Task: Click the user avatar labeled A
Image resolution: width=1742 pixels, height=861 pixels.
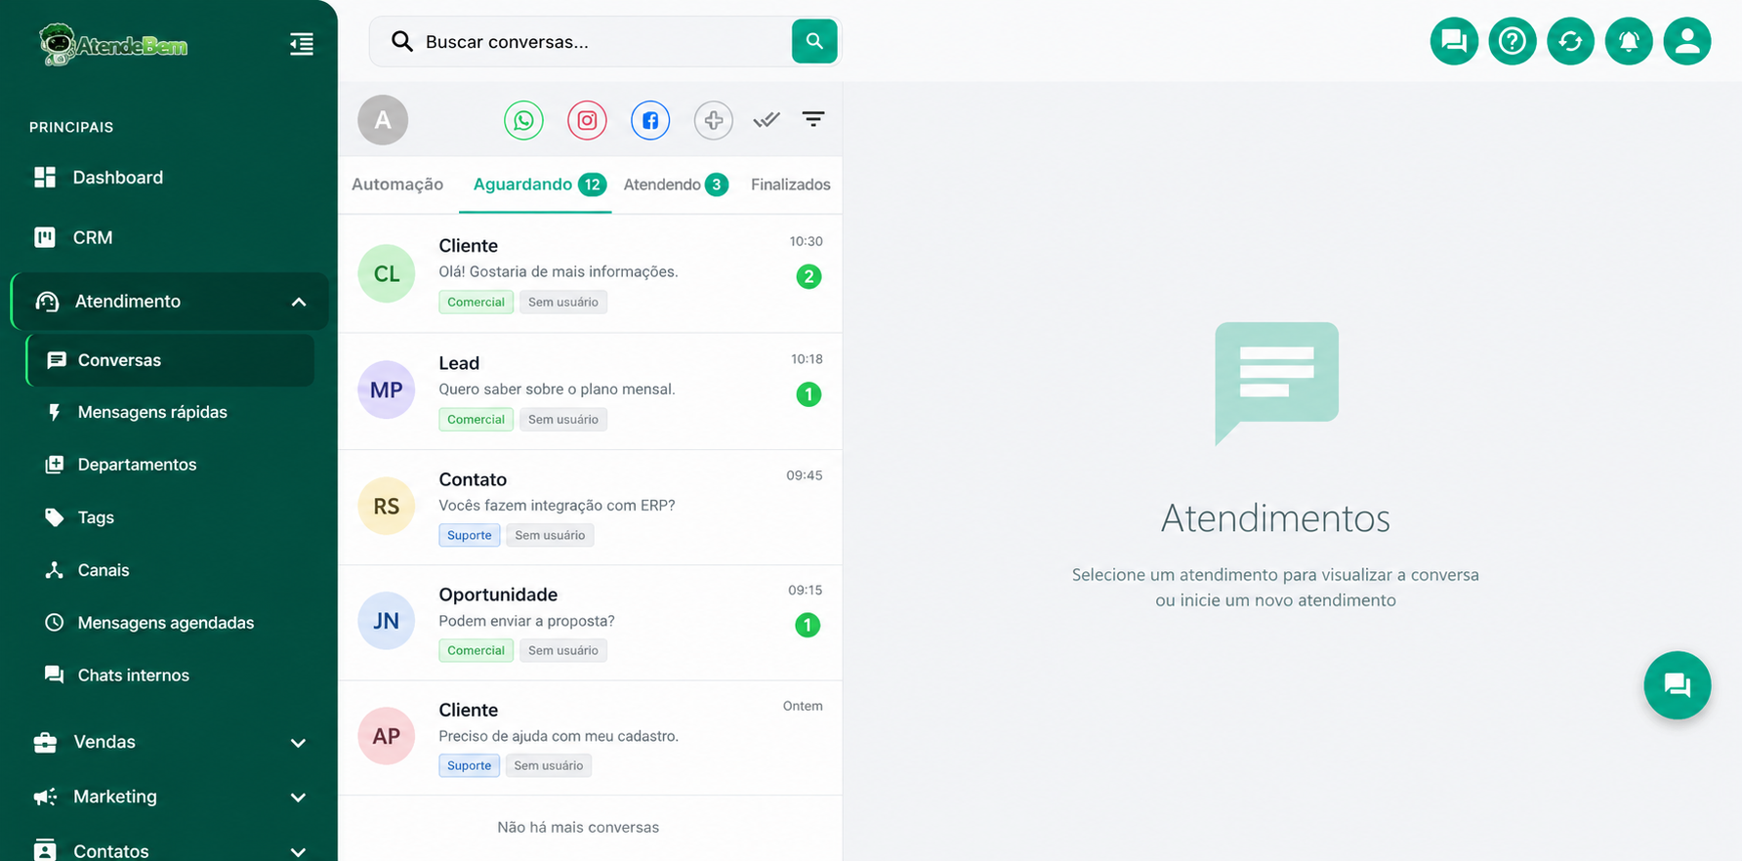Action: (383, 120)
